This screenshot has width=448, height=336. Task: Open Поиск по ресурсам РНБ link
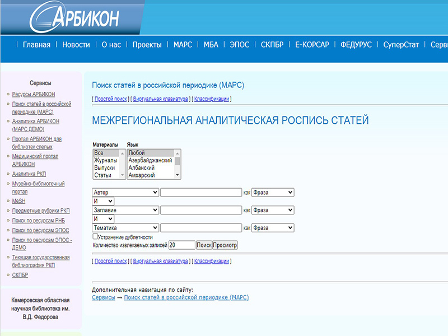pos(38,221)
